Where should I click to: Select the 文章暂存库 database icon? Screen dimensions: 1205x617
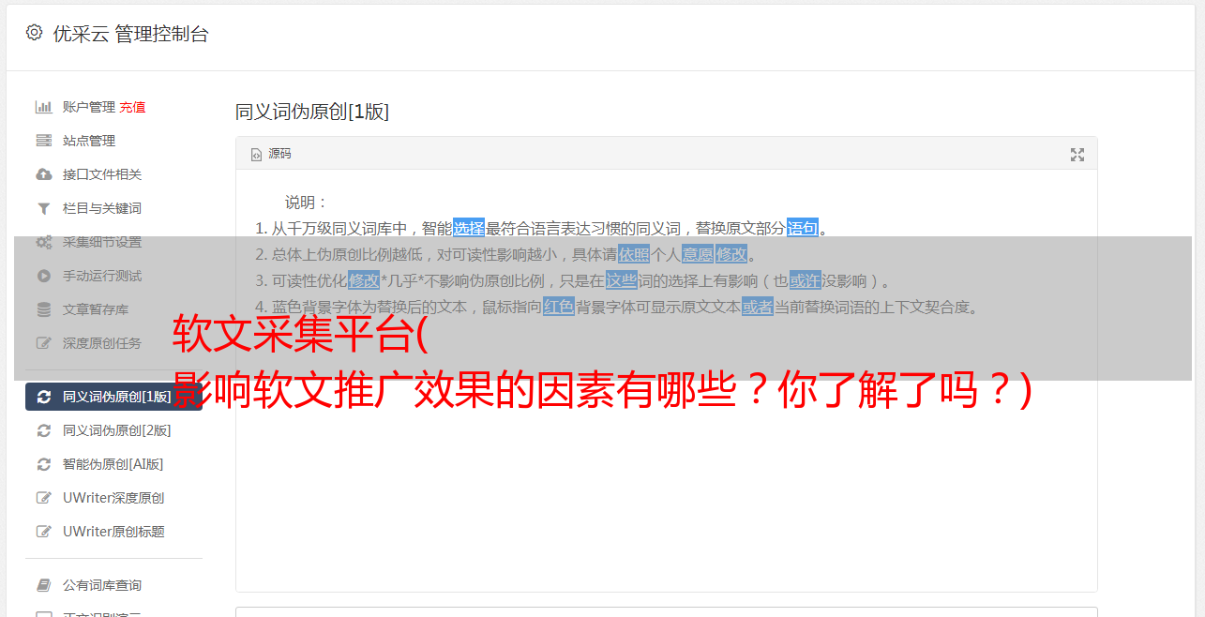(43, 309)
